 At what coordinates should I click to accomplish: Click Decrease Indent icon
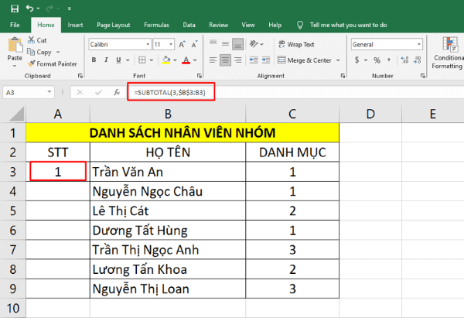click(254, 60)
